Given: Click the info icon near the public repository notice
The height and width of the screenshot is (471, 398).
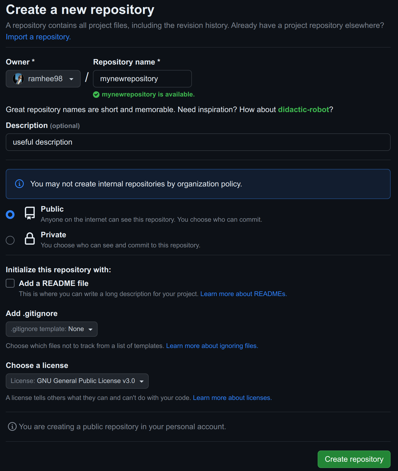Looking at the screenshot, I should [x=12, y=426].
